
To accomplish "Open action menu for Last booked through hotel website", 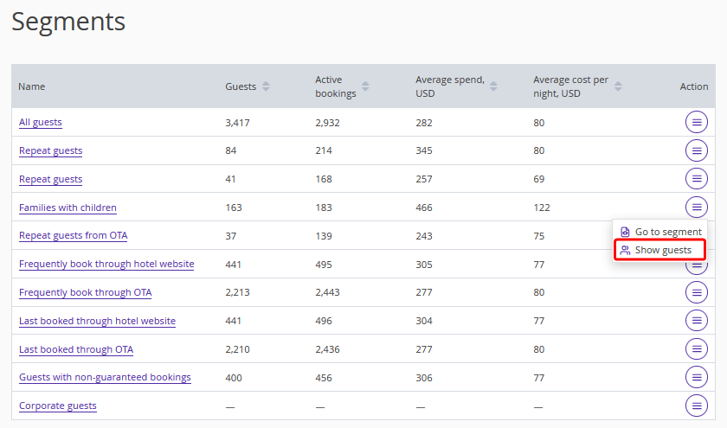I will [x=696, y=321].
